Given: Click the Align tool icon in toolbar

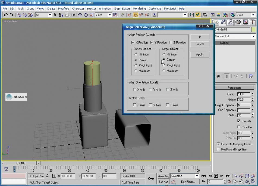Looking at the screenshot, I should click(198, 15).
